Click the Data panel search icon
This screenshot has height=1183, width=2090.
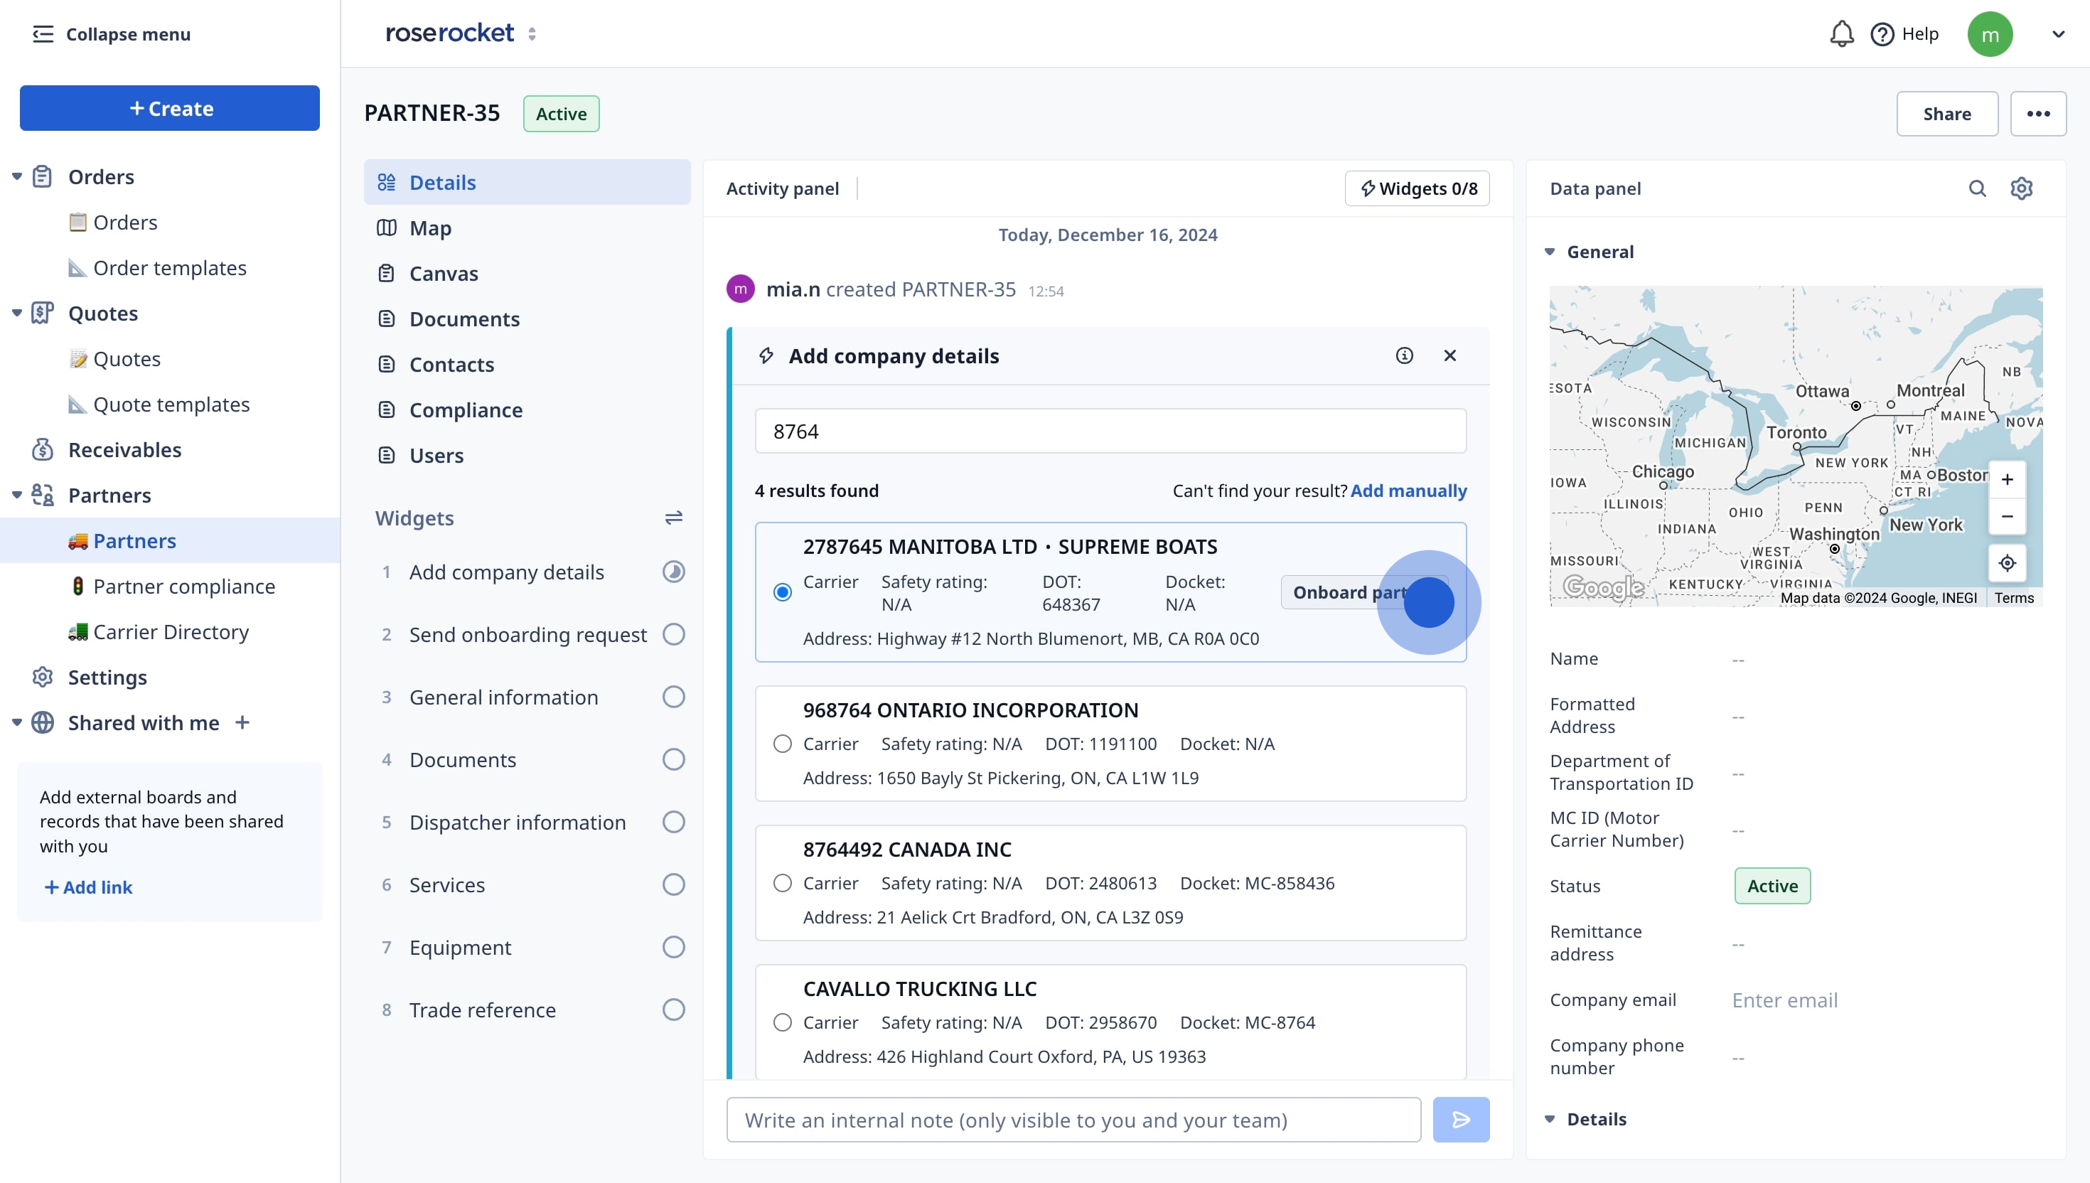click(1977, 188)
